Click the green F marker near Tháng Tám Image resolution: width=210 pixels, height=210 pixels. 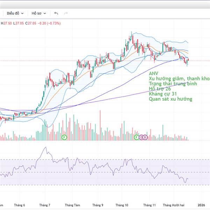point(64,137)
